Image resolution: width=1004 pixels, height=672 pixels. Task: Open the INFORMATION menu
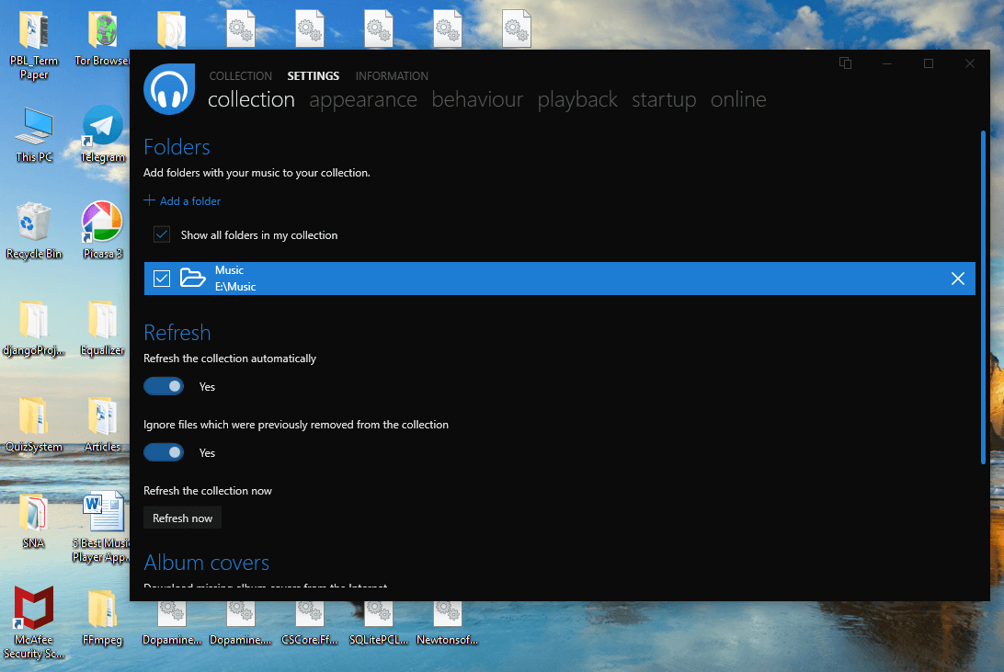tap(392, 76)
